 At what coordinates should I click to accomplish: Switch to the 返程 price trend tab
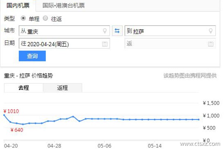pyautogui.click(x=62, y=88)
